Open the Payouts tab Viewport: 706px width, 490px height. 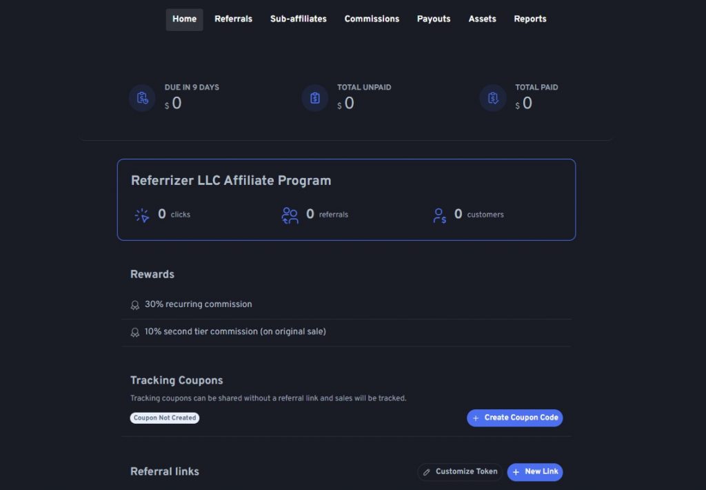434,19
